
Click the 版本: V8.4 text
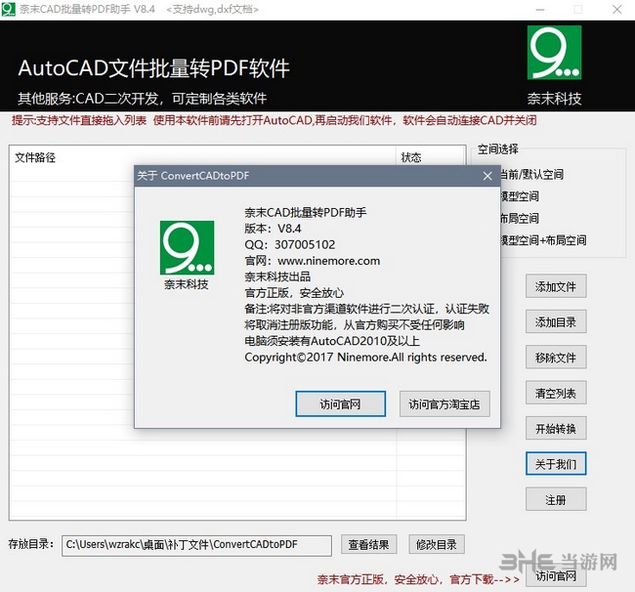[273, 229]
